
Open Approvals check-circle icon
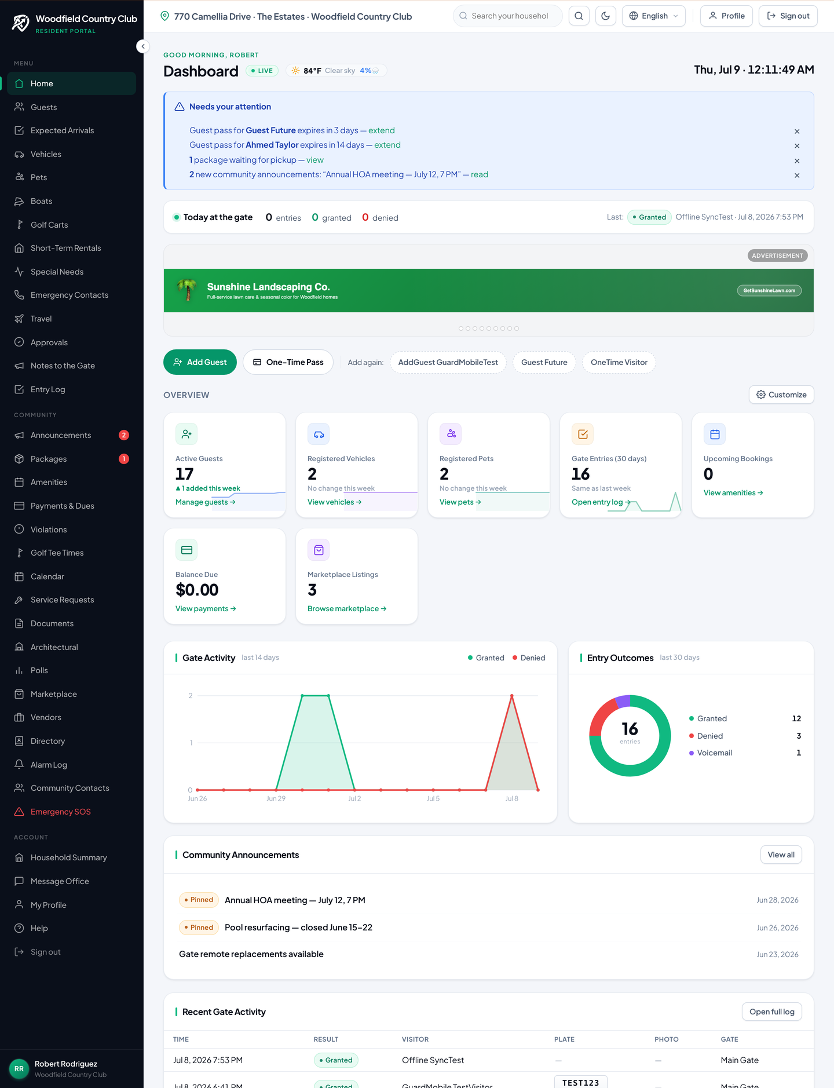coord(19,342)
